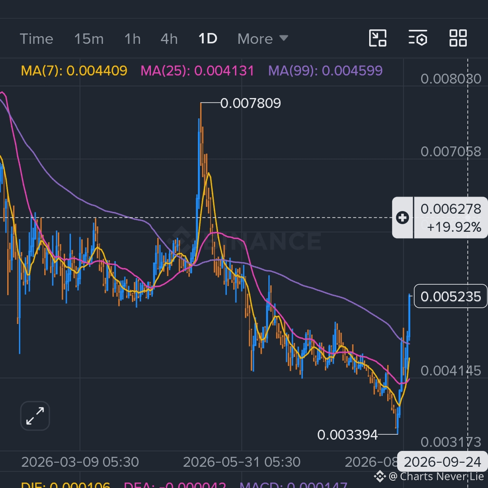Switch to the 15m interval
This screenshot has width=488, height=488.
(89, 39)
